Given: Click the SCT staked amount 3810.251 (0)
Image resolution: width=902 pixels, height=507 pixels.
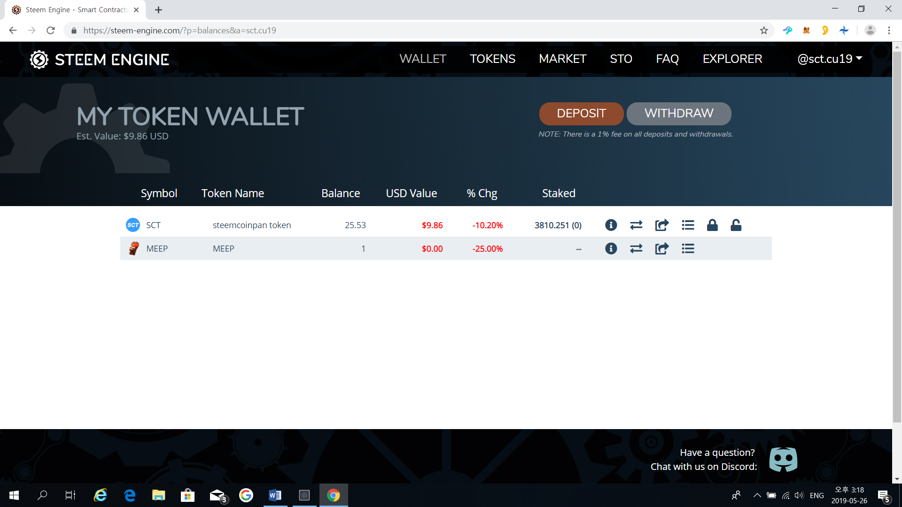Looking at the screenshot, I should point(558,225).
